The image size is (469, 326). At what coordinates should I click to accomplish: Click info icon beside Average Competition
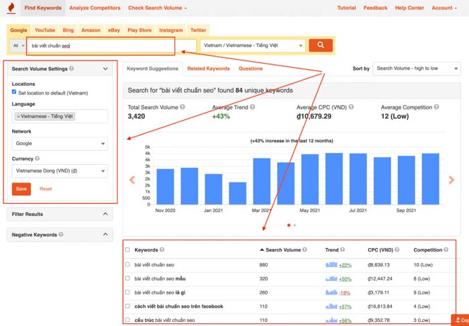tap(436, 107)
